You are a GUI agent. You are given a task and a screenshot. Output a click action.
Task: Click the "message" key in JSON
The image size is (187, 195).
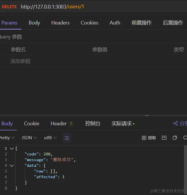[35, 160]
